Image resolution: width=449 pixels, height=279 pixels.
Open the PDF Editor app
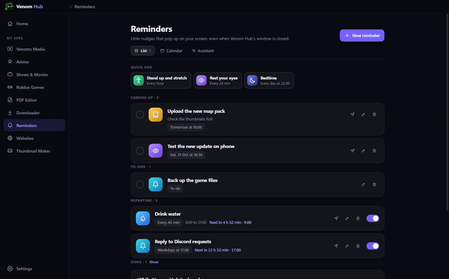34,100
